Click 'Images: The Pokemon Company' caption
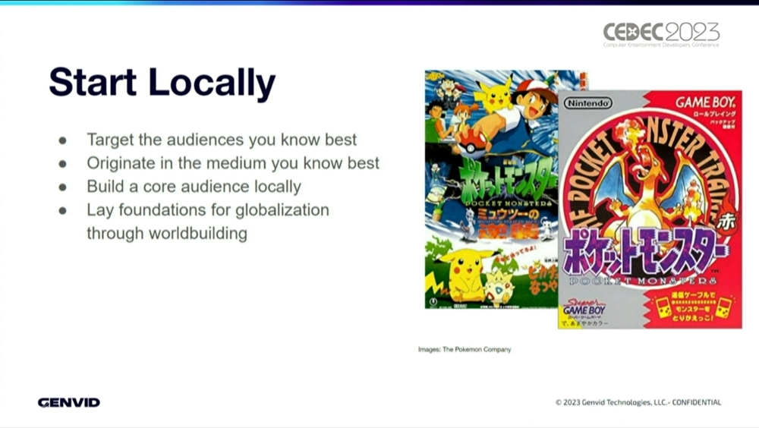The height and width of the screenshot is (428, 759). [x=465, y=349]
